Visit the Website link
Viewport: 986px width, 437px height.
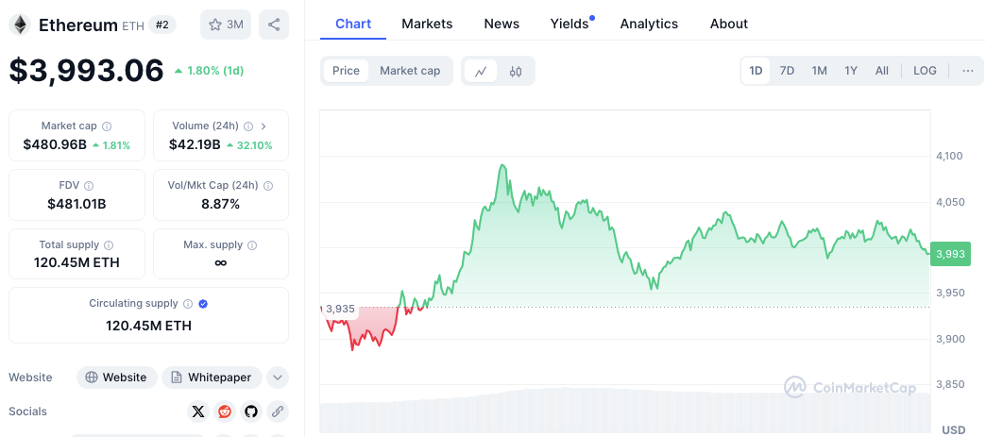116,378
